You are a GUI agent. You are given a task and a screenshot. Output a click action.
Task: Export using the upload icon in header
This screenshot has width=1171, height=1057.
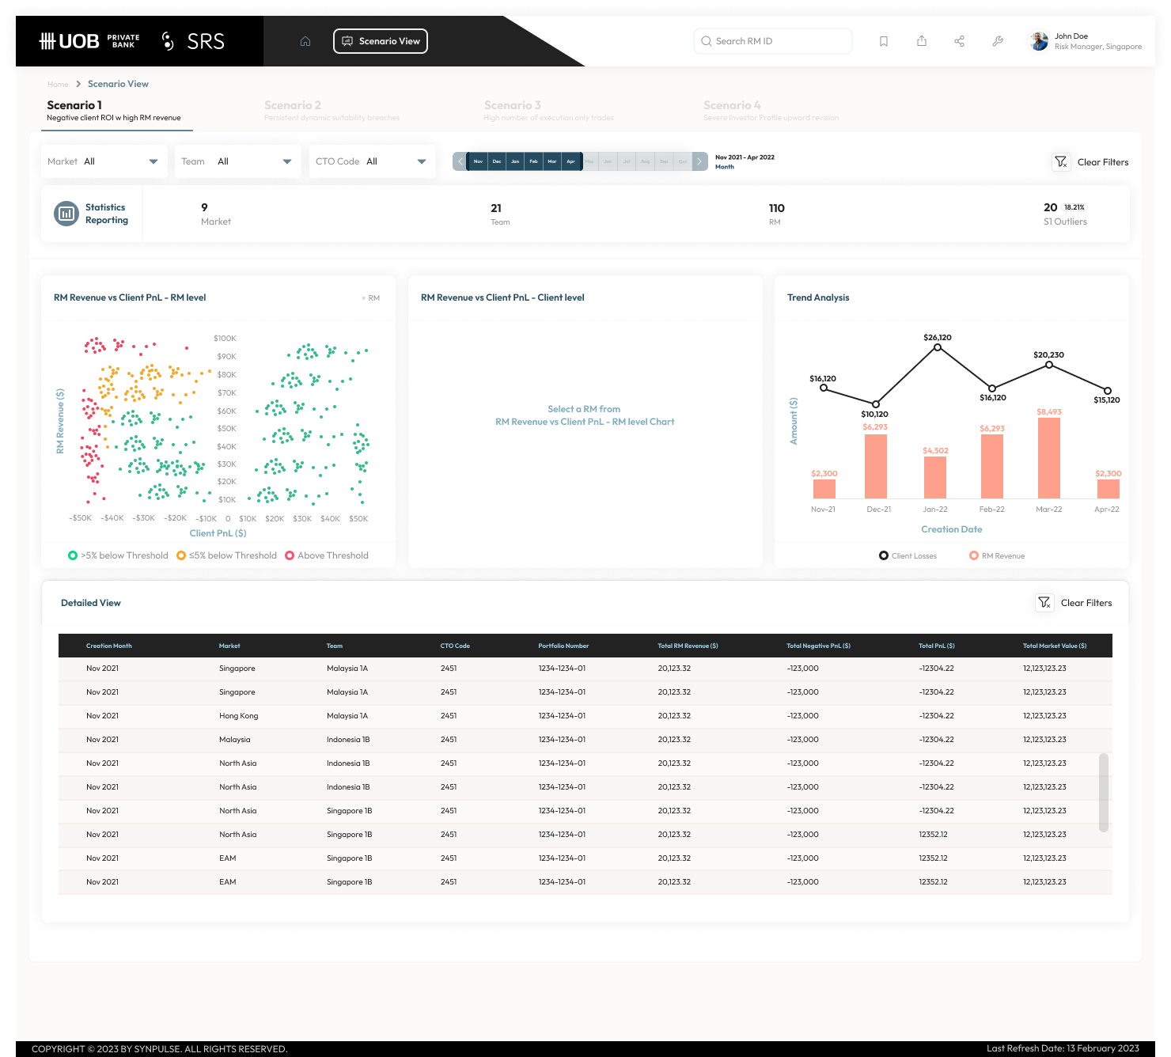pos(922,41)
